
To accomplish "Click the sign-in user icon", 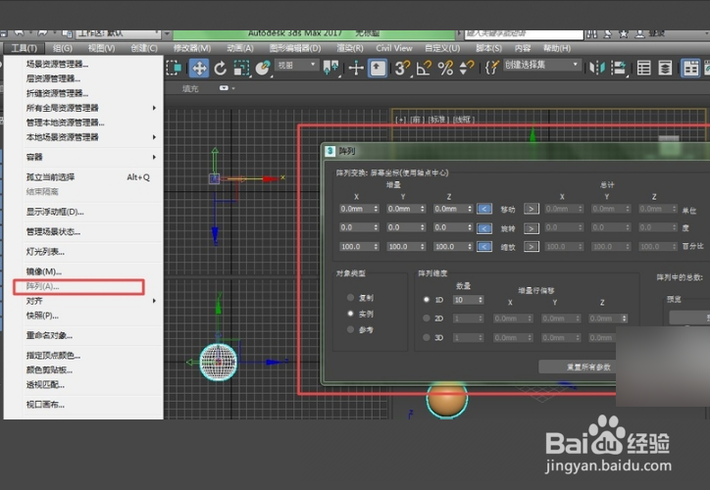I will tap(639, 34).
